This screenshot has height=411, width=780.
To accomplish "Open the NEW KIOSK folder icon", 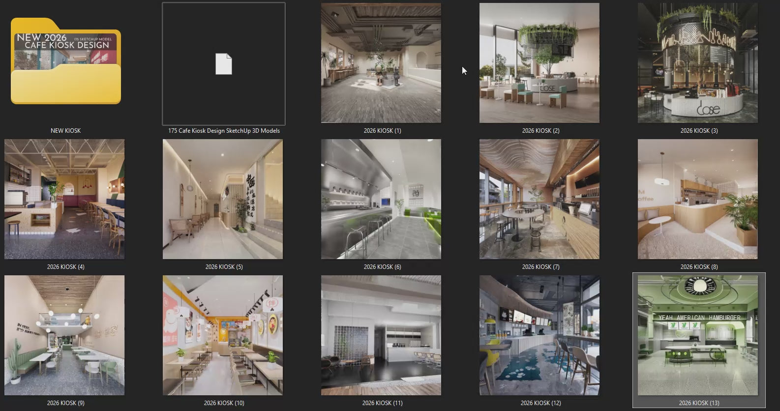I will pyautogui.click(x=65, y=61).
